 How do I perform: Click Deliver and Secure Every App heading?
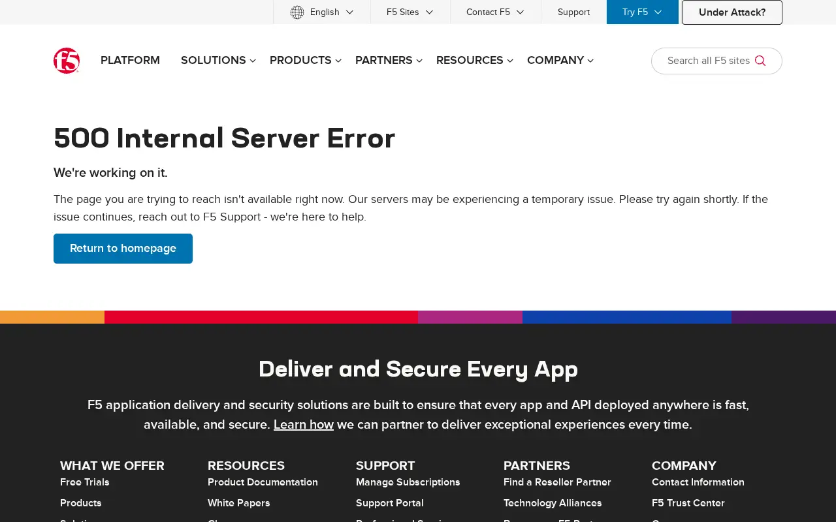pos(418,369)
